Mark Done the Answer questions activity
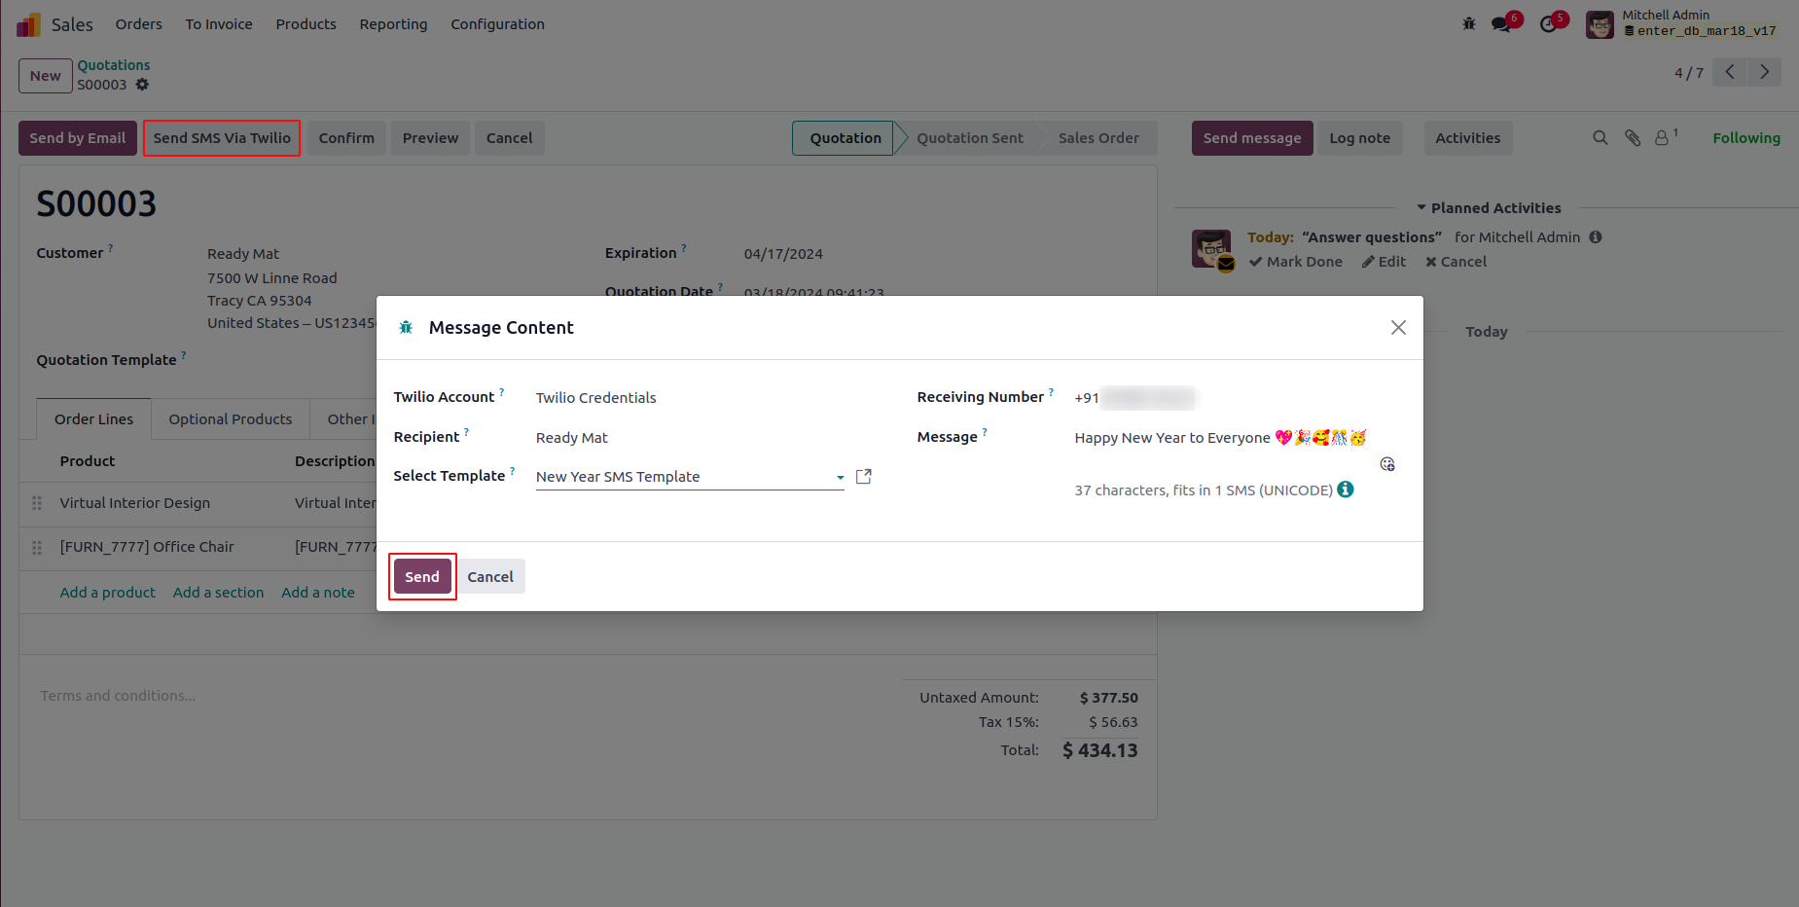1799x907 pixels. coord(1296,262)
